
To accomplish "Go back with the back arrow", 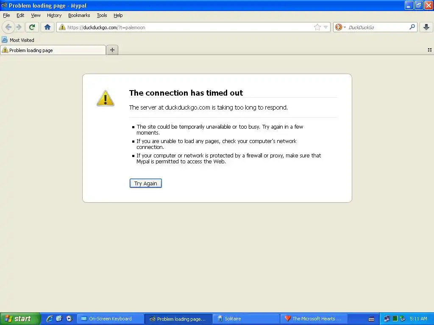I will coord(8,27).
